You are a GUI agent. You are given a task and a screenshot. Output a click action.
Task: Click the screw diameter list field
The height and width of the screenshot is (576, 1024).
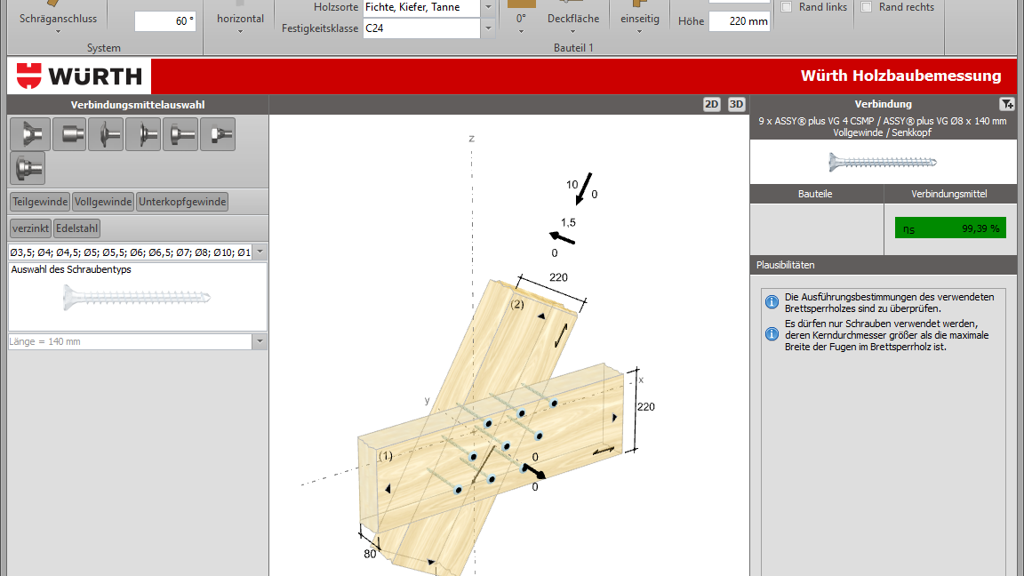[x=131, y=252]
